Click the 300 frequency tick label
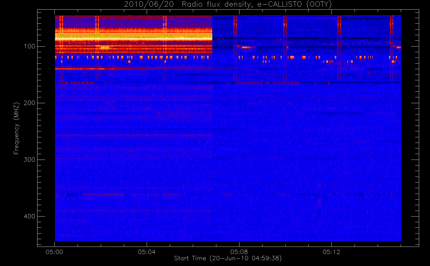The height and width of the screenshot is (266, 430). click(29, 160)
